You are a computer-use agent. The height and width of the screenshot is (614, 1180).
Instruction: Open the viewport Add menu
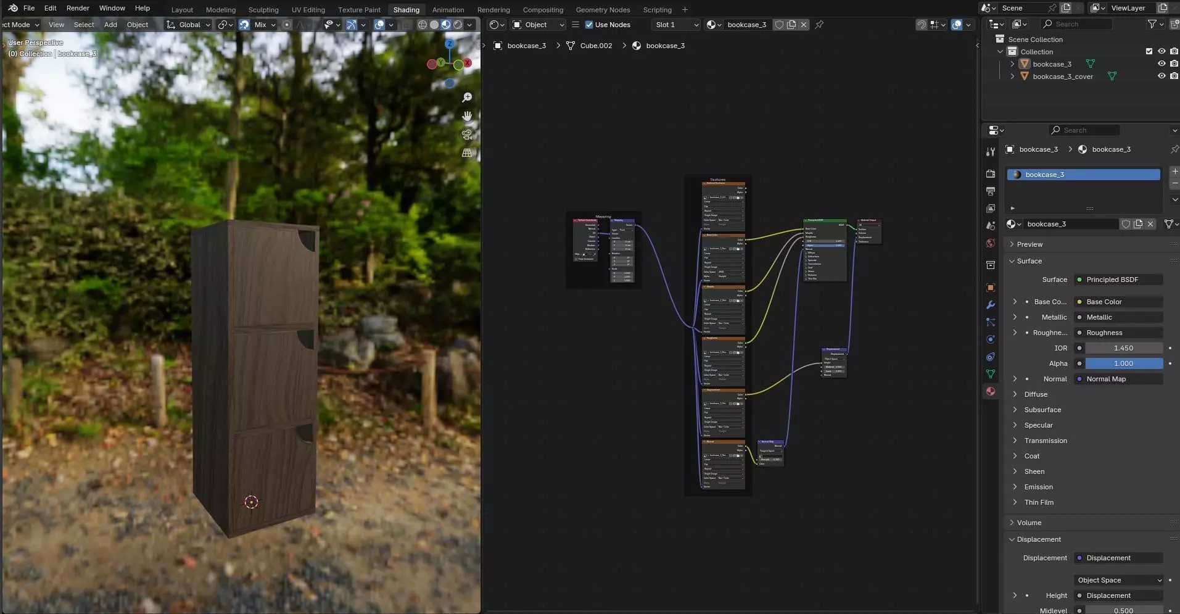click(110, 25)
